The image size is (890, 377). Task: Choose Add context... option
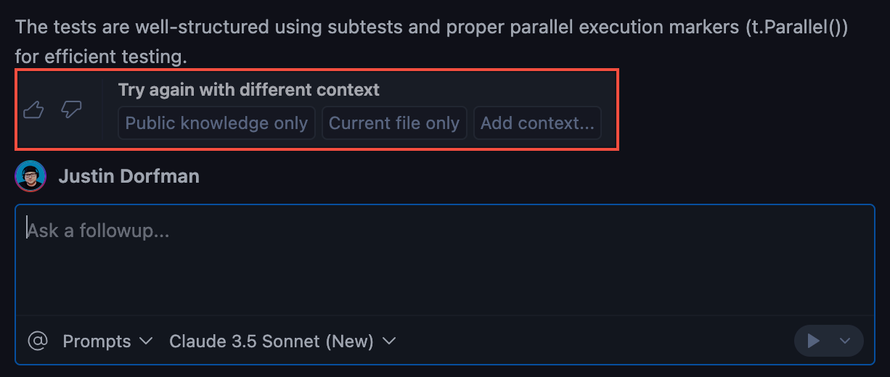click(x=537, y=123)
